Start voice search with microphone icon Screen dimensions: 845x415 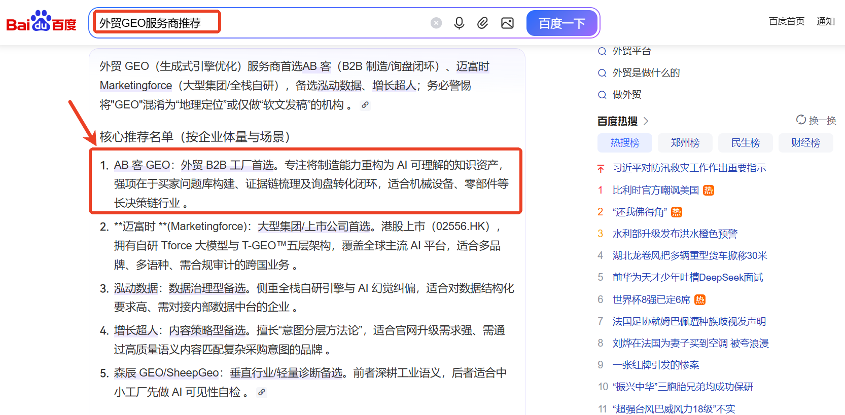coord(459,23)
